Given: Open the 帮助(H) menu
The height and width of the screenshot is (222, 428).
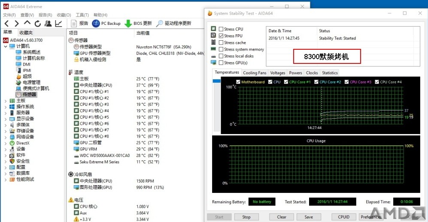Looking at the screenshot, I should (x=100, y=15).
